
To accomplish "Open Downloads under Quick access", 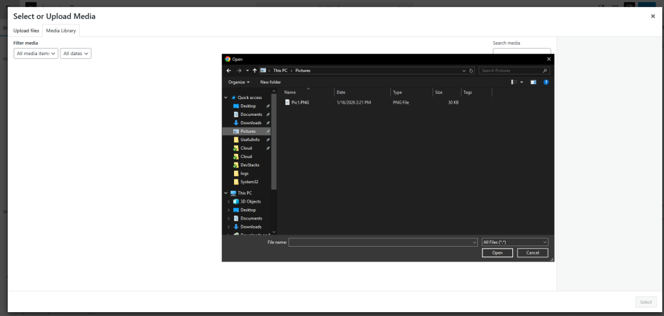I will click(250, 122).
